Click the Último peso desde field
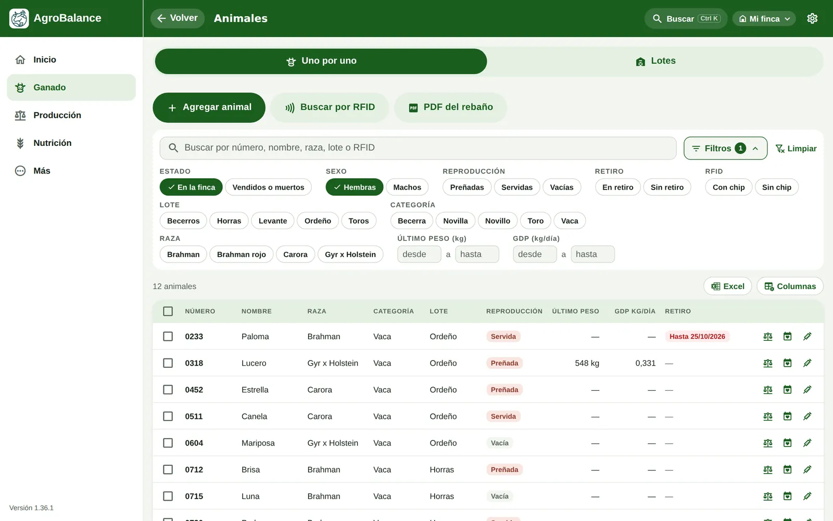 [419, 254]
